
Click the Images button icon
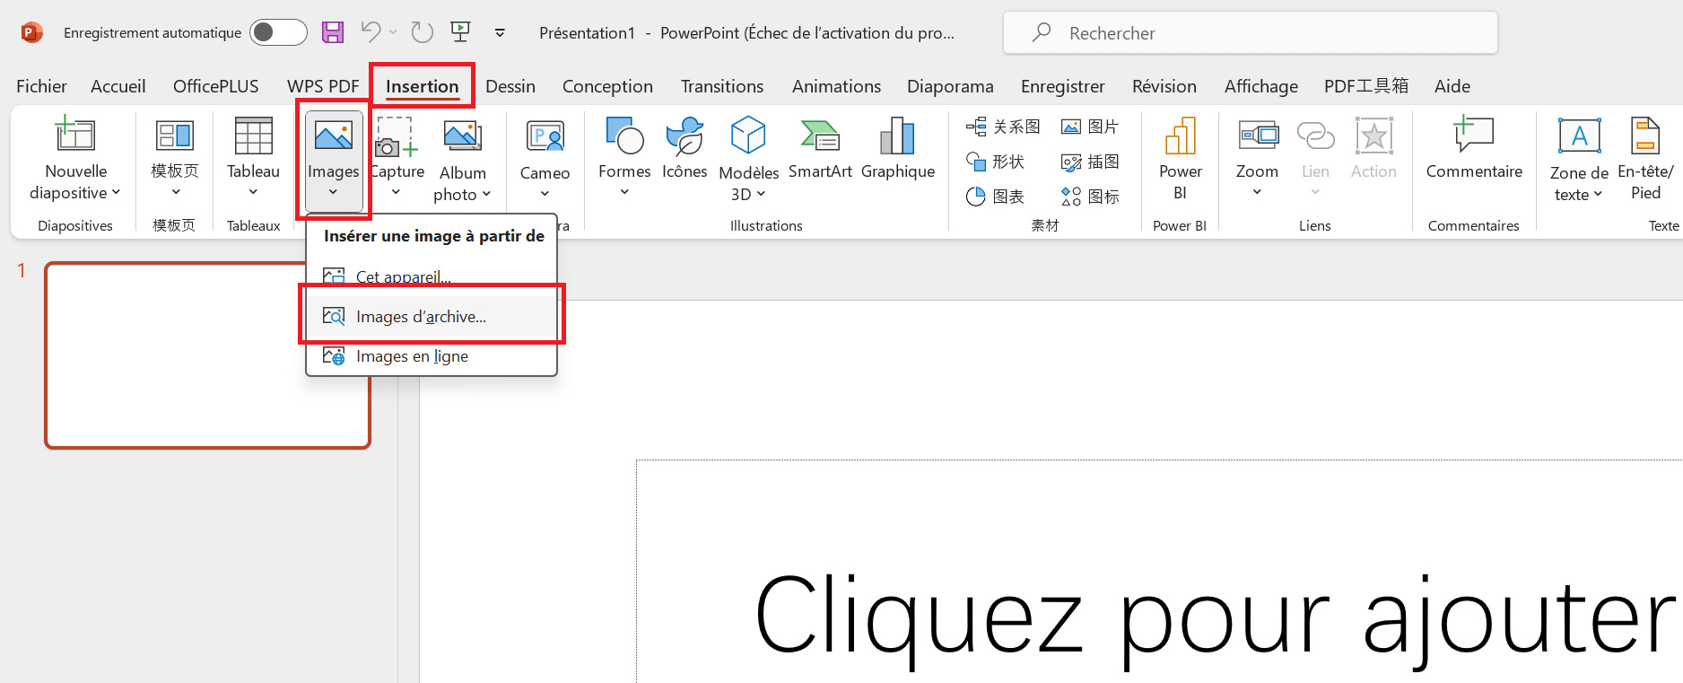tap(333, 136)
